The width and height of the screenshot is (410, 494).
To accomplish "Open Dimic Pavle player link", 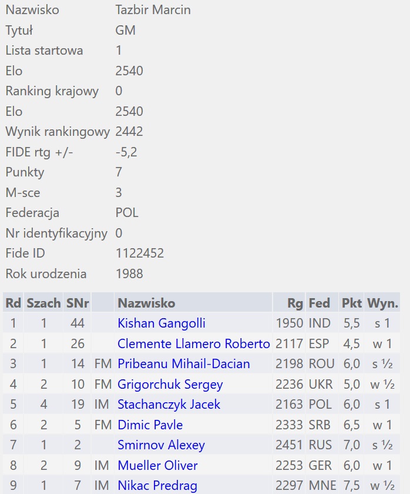I will [x=150, y=425].
